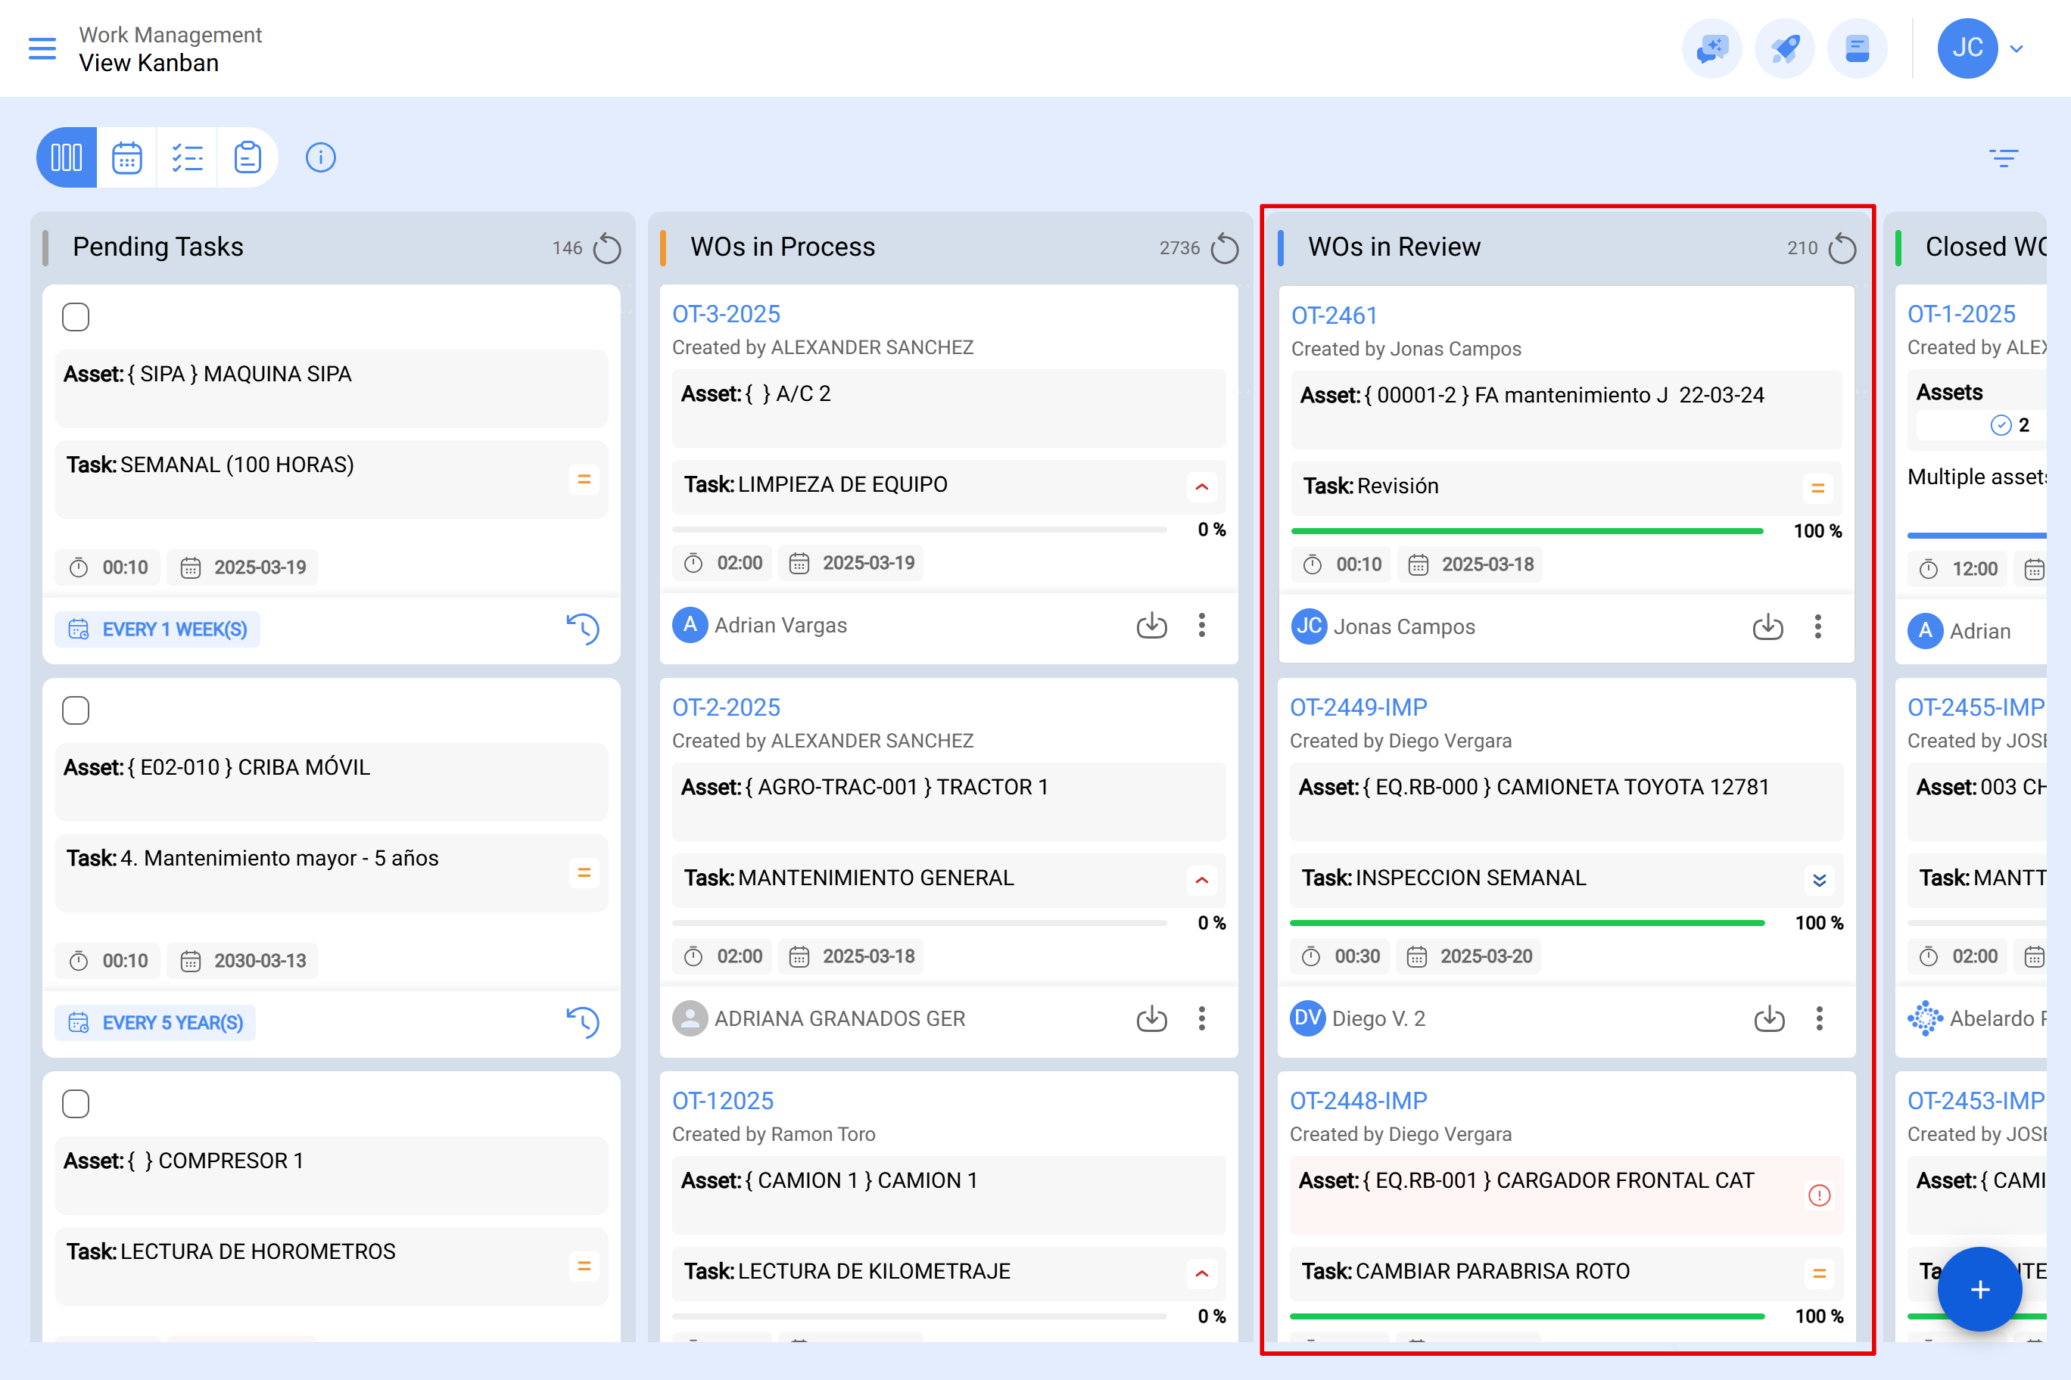2071x1380 pixels.
Task: Refresh the WOs in Review column
Action: (1842, 248)
